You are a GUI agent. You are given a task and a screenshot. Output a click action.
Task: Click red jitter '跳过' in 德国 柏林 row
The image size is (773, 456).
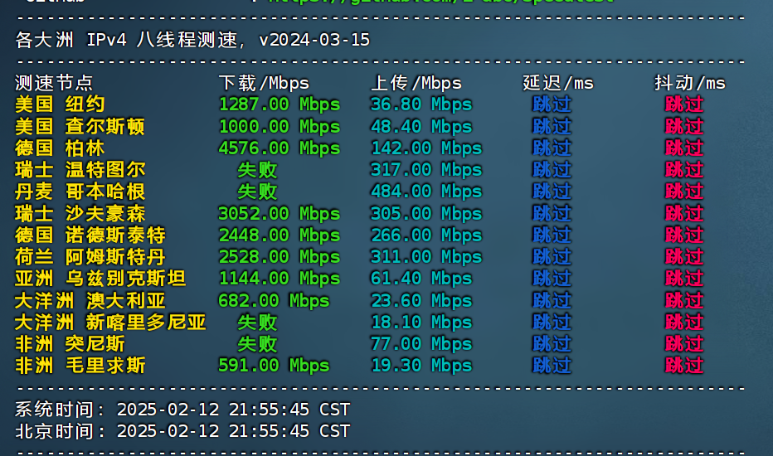pyautogui.click(x=683, y=148)
